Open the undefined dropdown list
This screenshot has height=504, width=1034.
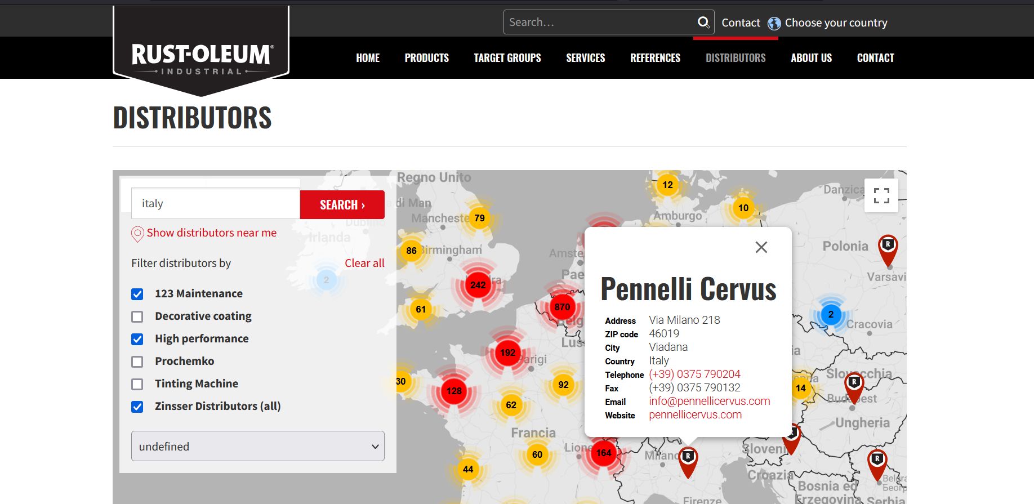pos(257,447)
